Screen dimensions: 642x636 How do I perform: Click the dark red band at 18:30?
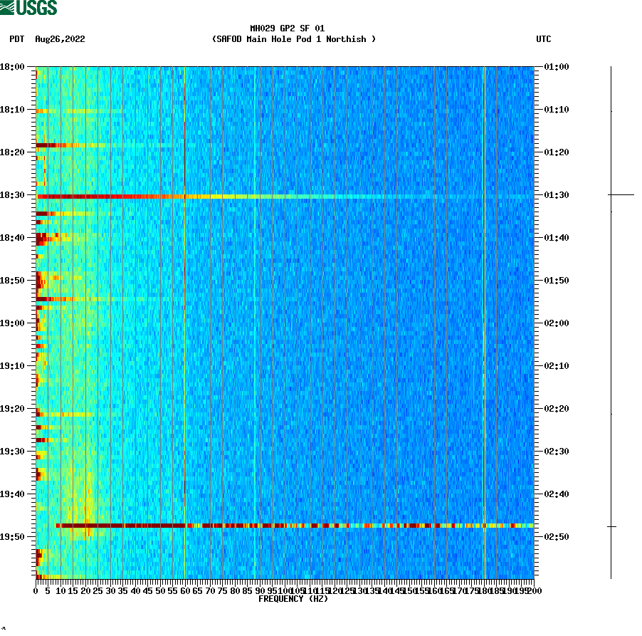[x=107, y=196]
